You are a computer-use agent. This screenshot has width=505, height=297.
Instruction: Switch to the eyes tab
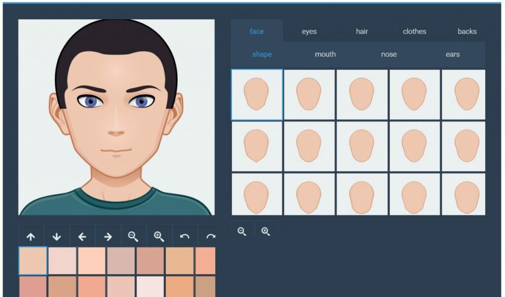coord(309,31)
